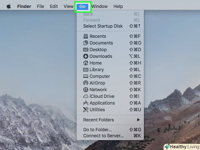The image size is (200, 150).
Task: Open the Edit menu
Action: click(x=54, y=6)
